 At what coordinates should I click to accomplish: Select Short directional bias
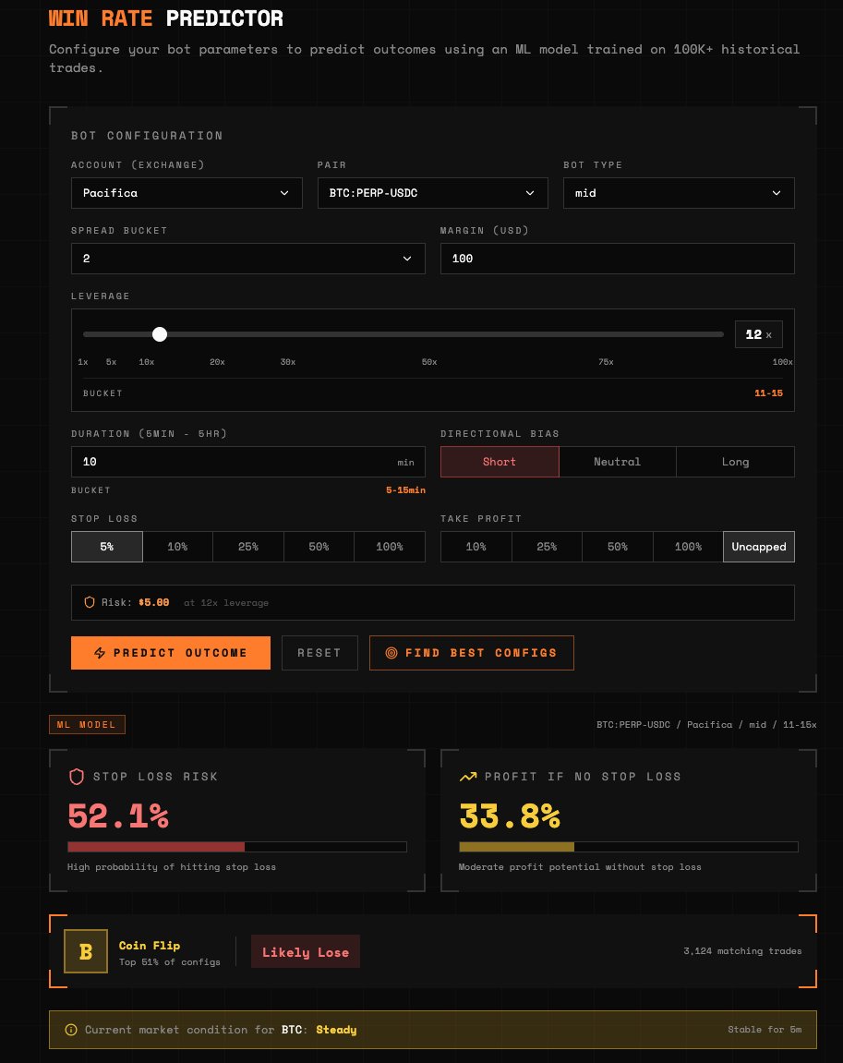(x=500, y=462)
